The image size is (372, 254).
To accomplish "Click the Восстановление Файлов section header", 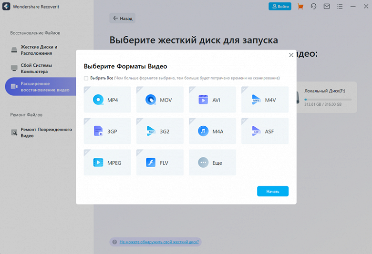I will tap(35, 33).
